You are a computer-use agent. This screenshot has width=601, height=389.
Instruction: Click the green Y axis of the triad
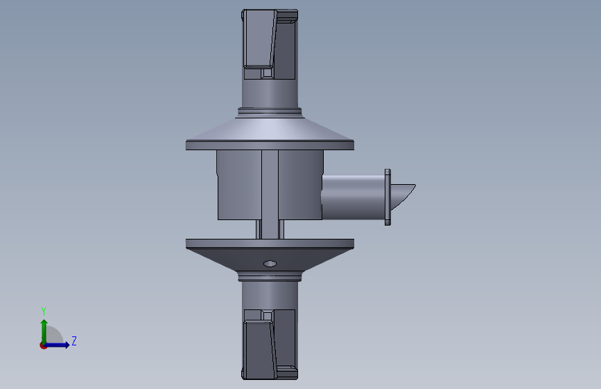point(44,331)
